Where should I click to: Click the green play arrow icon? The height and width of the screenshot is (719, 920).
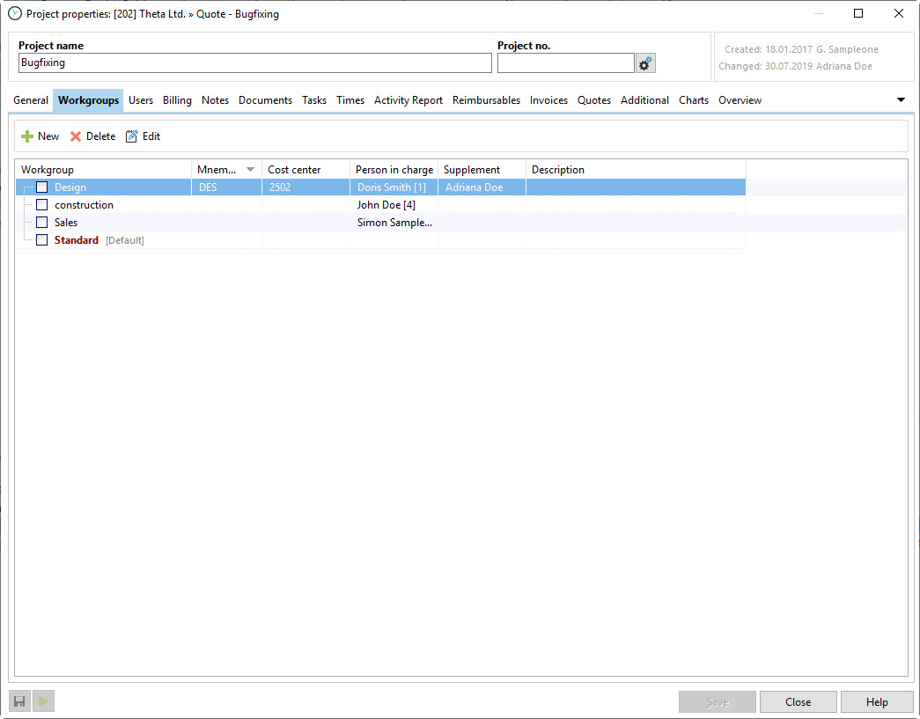click(x=43, y=701)
